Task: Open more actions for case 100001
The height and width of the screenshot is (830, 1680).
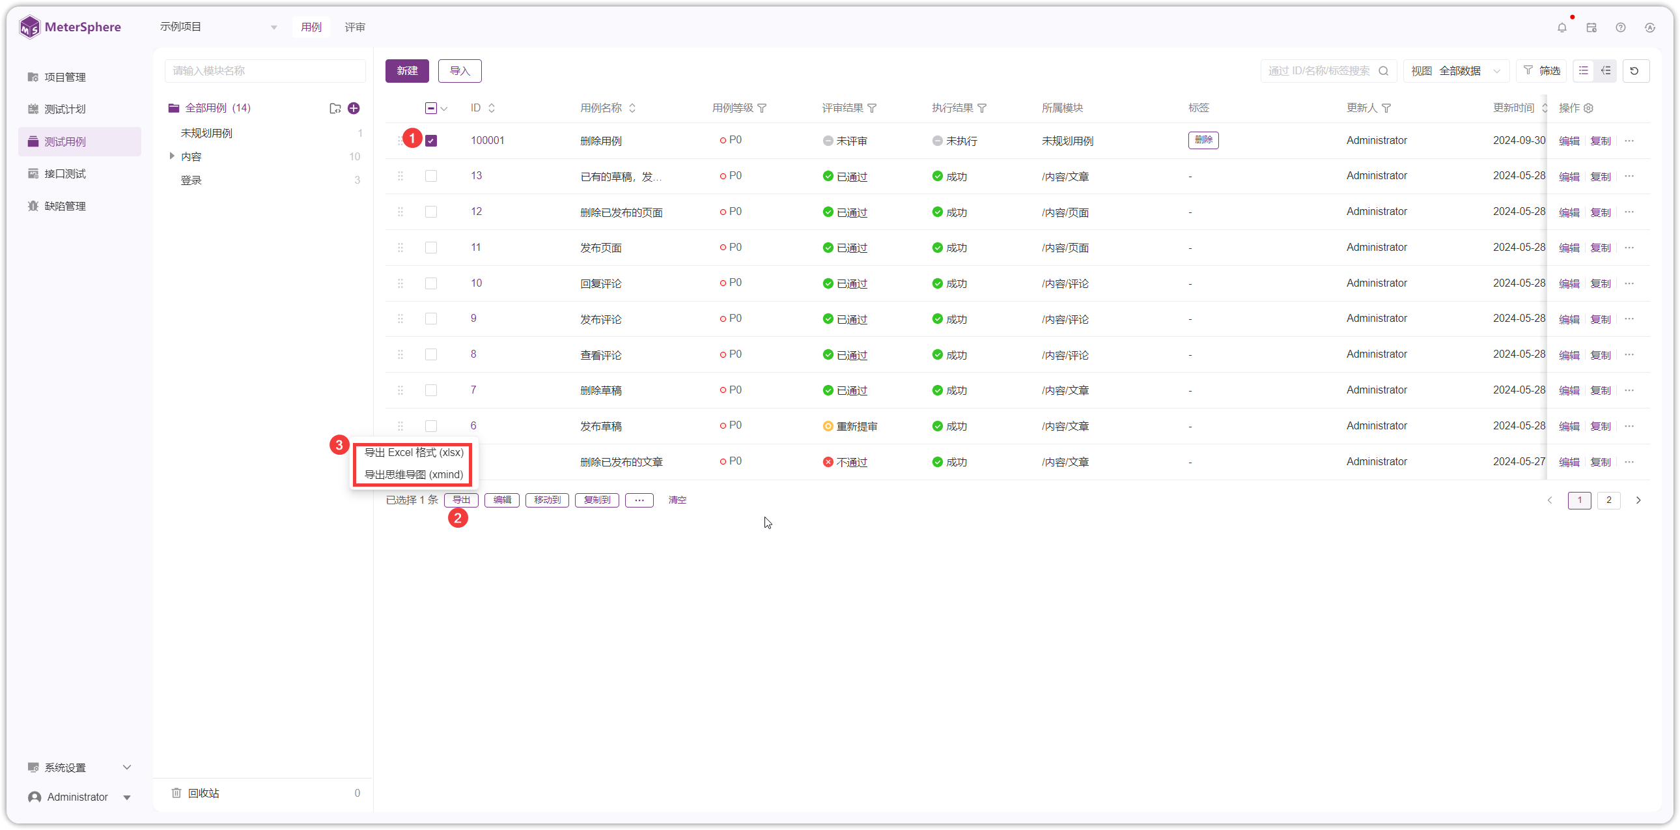Action: 1629,141
